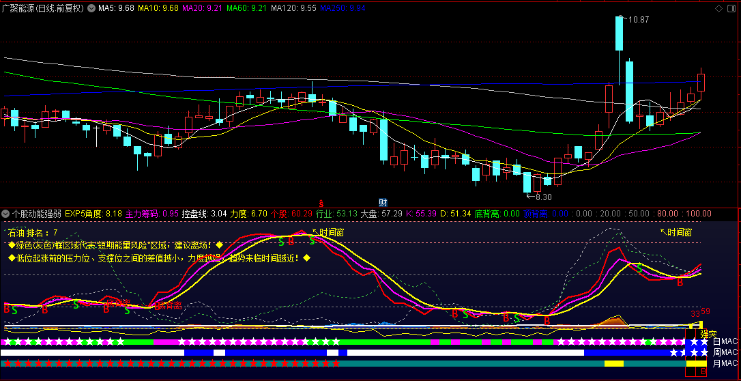Click the blue 财 finance marker
The image size is (741, 381).
(383, 202)
